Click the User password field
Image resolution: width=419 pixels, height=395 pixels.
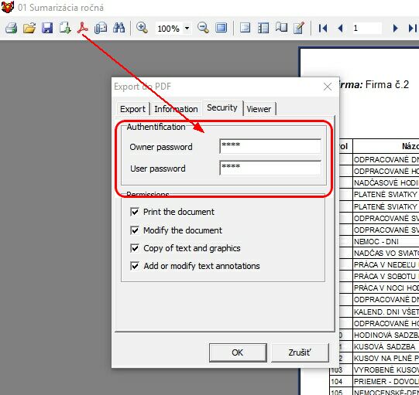coord(270,168)
